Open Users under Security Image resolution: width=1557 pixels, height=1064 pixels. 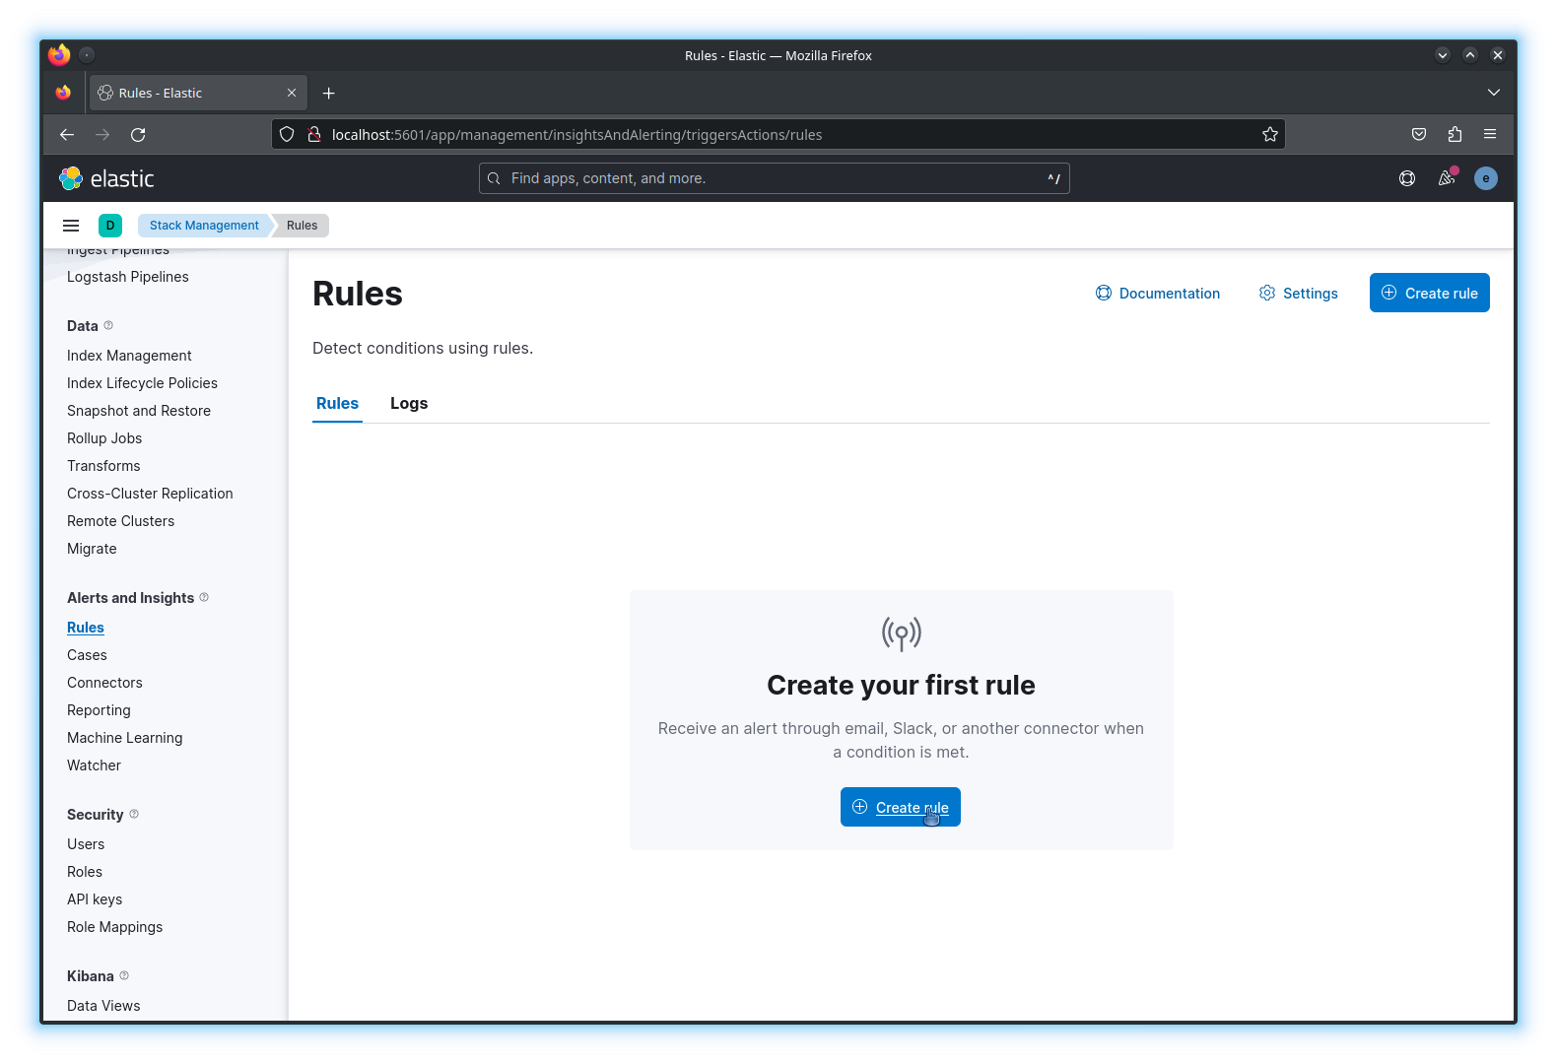[x=86, y=844]
